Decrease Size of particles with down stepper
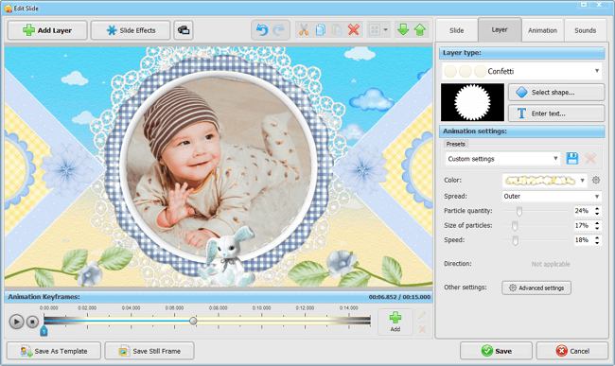 click(x=597, y=228)
